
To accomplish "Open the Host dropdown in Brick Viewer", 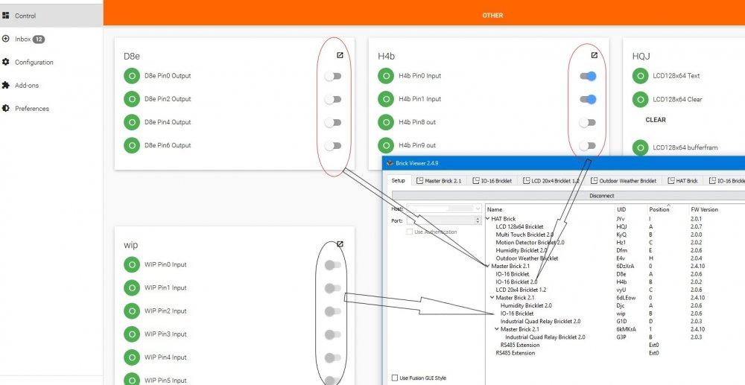I will pyautogui.click(x=478, y=209).
